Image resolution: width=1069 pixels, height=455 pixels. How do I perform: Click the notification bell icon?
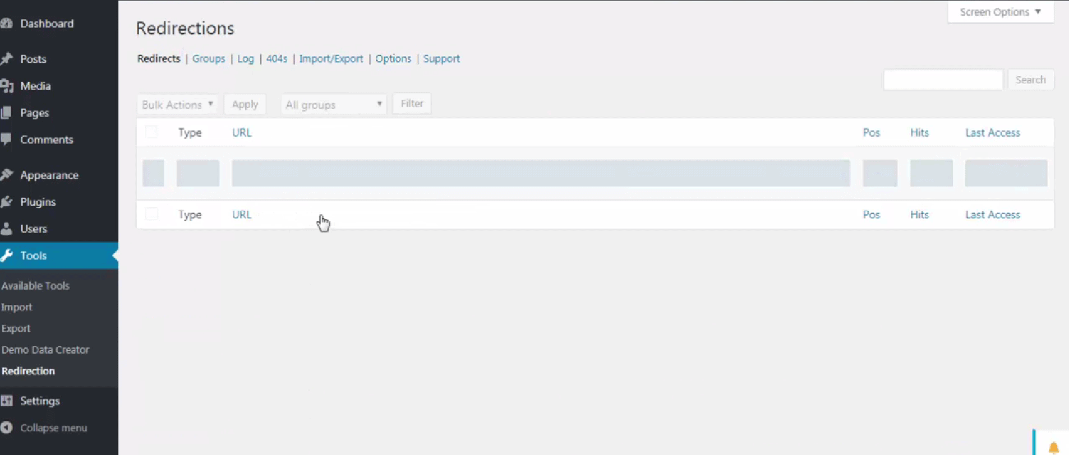point(1054,447)
